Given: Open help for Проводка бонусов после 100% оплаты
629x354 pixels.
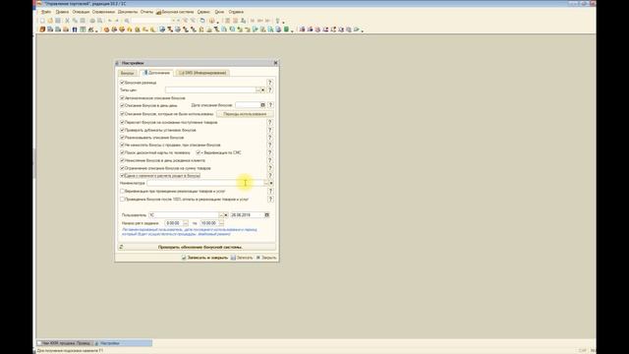Looking at the screenshot, I should pos(270,199).
